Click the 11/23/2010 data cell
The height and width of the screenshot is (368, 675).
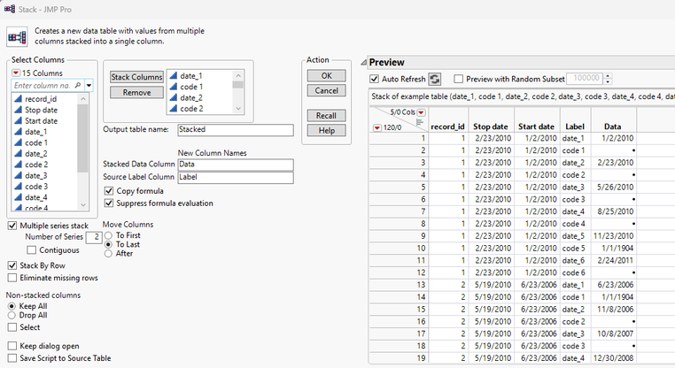pyautogui.click(x=613, y=236)
